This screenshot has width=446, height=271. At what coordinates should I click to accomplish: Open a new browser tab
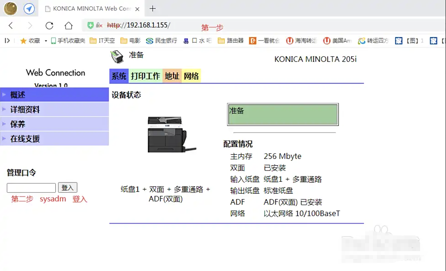153,9
